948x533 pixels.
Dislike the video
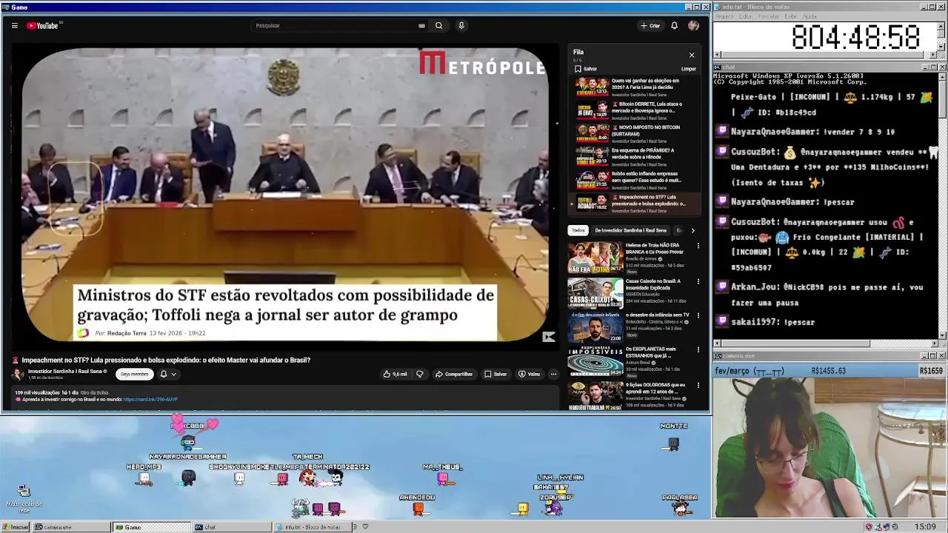click(x=420, y=374)
